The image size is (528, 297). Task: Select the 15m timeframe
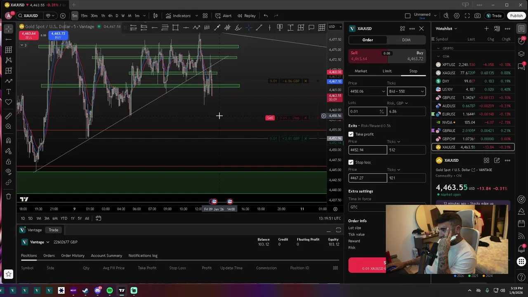(x=84, y=16)
